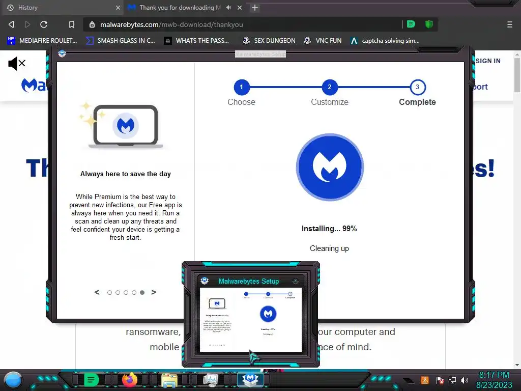Click the "Cleaning up" status text
The height and width of the screenshot is (391, 521).
[329, 248]
